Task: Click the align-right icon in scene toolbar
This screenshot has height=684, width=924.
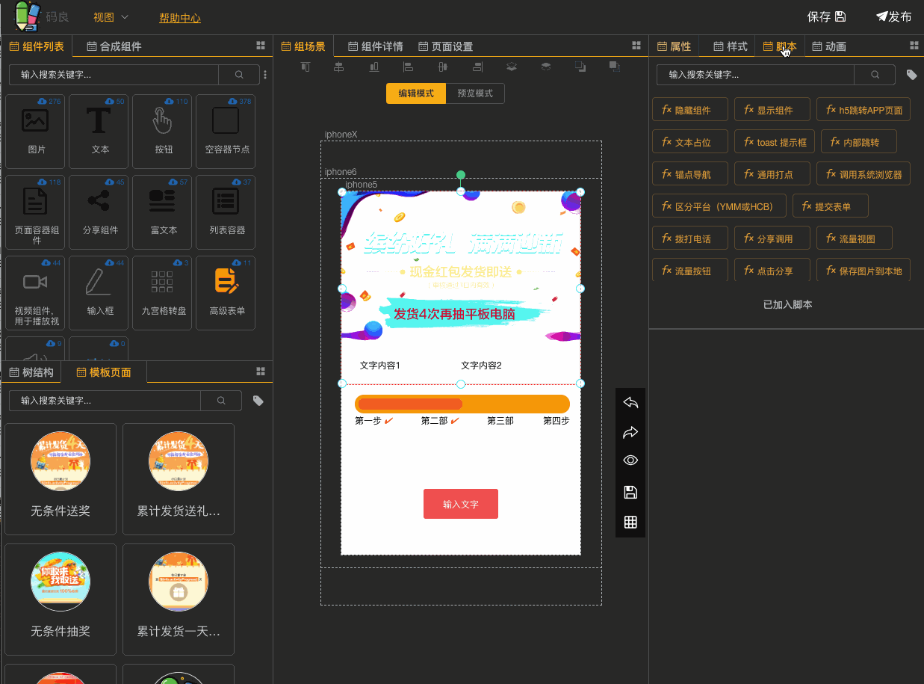Action: [477, 67]
